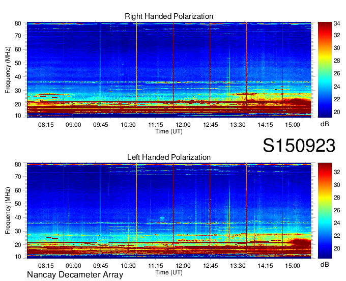Click 10 MHz tick on Right Handed plot
Image resolution: width=346 pixels, height=281 pixels.
(18, 116)
